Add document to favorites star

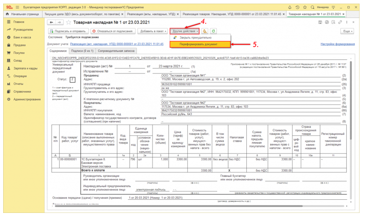69,23
